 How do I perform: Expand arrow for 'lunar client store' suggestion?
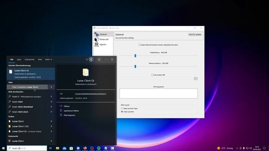pyautogui.click(x=51, y=112)
